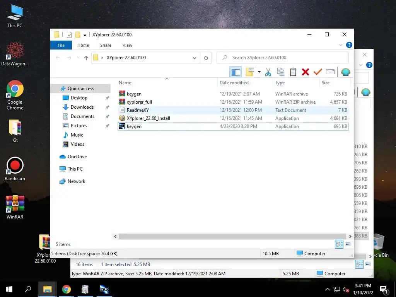Click the red X Delete icon
The image size is (396, 297).
coord(306,72)
